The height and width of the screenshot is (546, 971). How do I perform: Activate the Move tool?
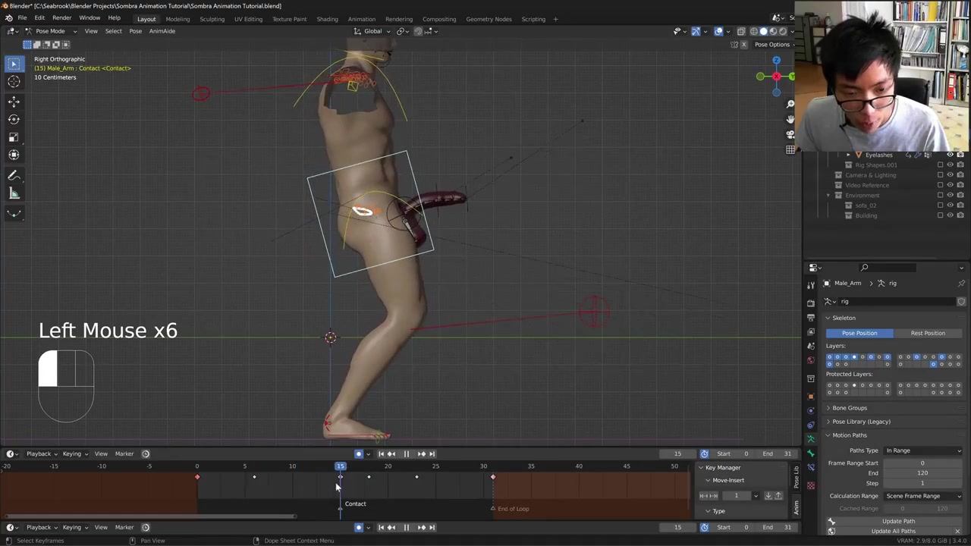click(x=14, y=101)
